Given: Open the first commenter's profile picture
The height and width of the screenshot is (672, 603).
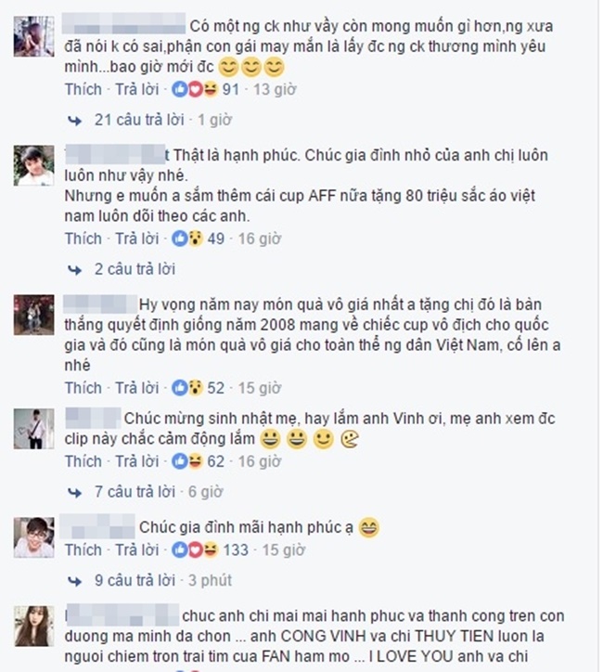Looking at the screenshot, I should 33,36.
